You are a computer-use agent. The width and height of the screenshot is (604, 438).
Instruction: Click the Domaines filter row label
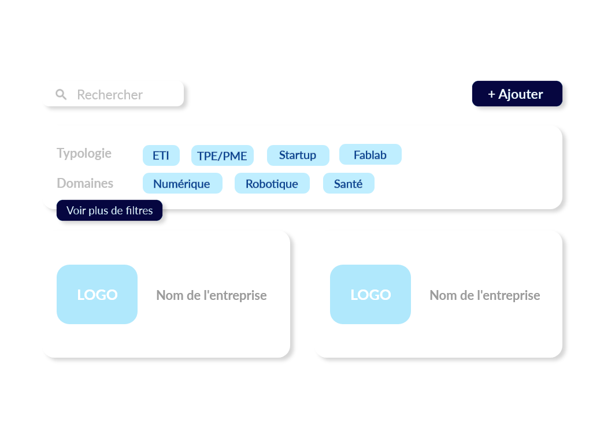pyautogui.click(x=85, y=183)
